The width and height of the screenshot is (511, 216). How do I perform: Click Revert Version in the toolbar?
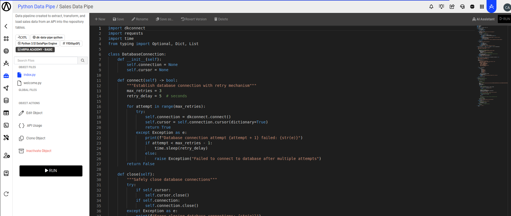[194, 19]
